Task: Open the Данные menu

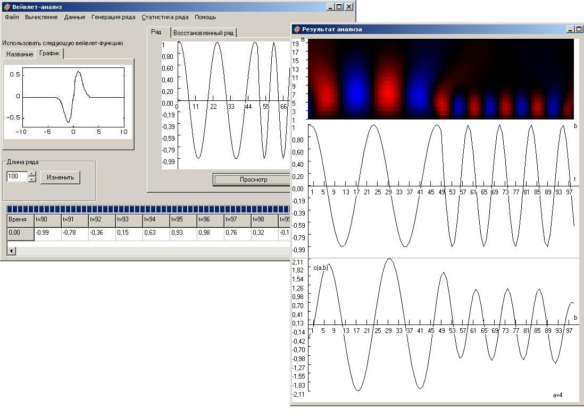Action: (x=74, y=17)
